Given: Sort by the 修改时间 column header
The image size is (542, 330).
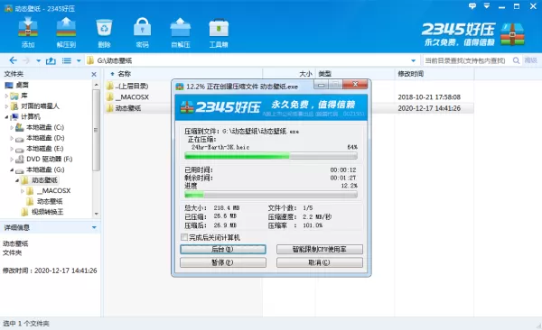Looking at the screenshot, I should click(410, 74).
